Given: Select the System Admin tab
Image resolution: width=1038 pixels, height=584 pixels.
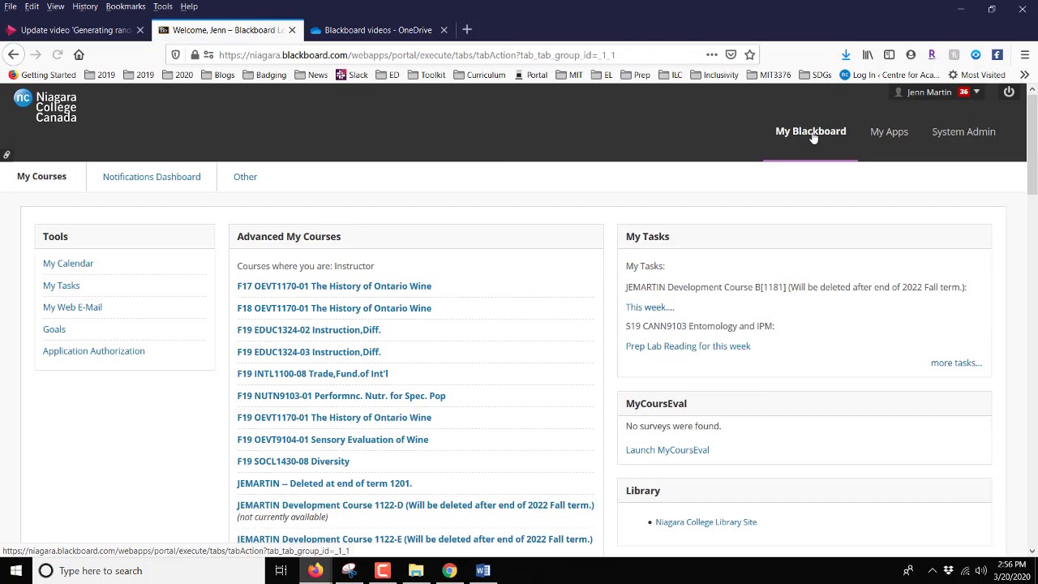Looking at the screenshot, I should (963, 131).
